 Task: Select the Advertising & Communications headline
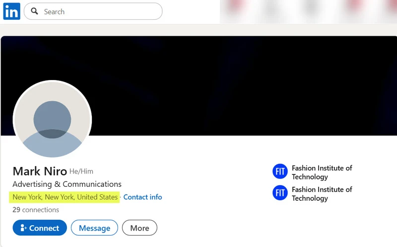(x=67, y=184)
